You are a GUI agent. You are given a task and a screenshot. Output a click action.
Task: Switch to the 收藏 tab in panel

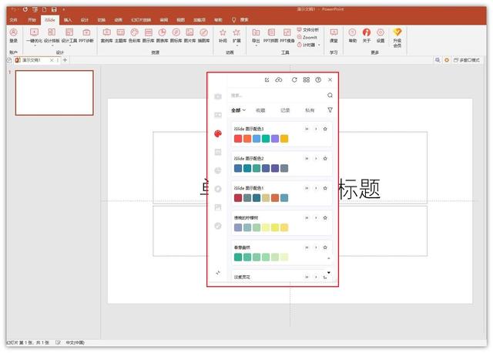(260, 110)
